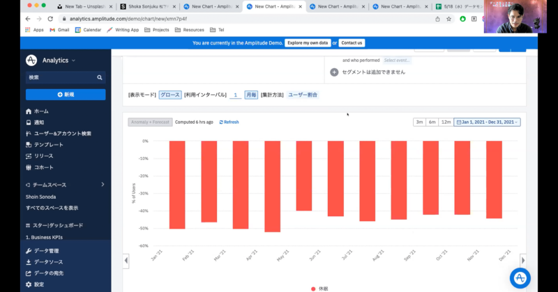Viewport: 558px width, 292px height.
Task: Click the browser address bar URL
Action: tap(128, 19)
